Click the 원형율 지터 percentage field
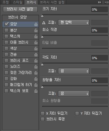The image size is (109, 131). (x=99, y=81)
